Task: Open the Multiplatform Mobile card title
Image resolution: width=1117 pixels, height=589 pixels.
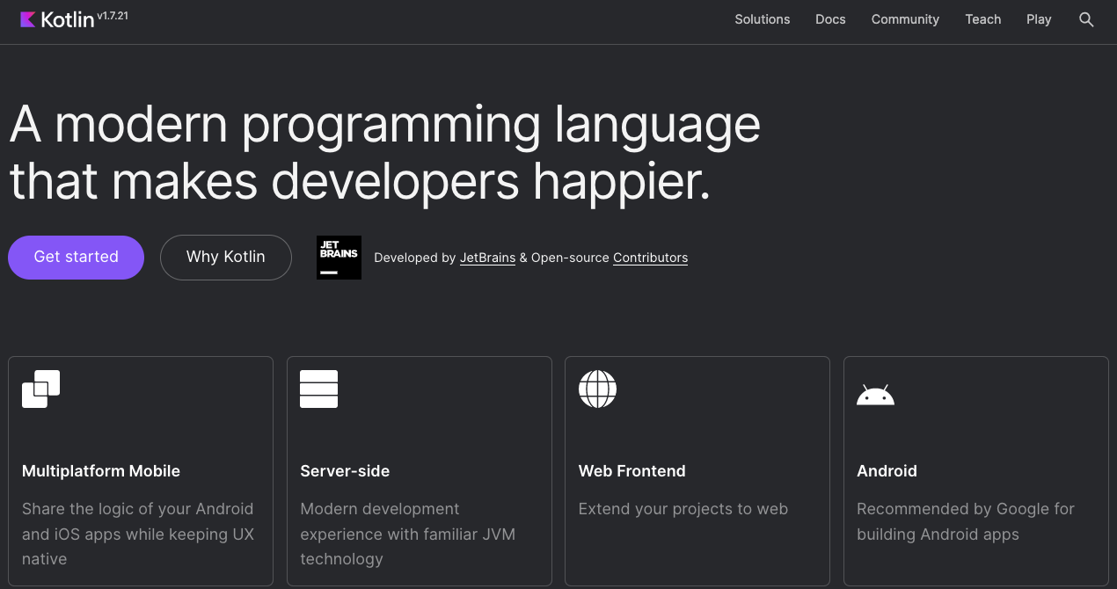Action: pos(101,471)
